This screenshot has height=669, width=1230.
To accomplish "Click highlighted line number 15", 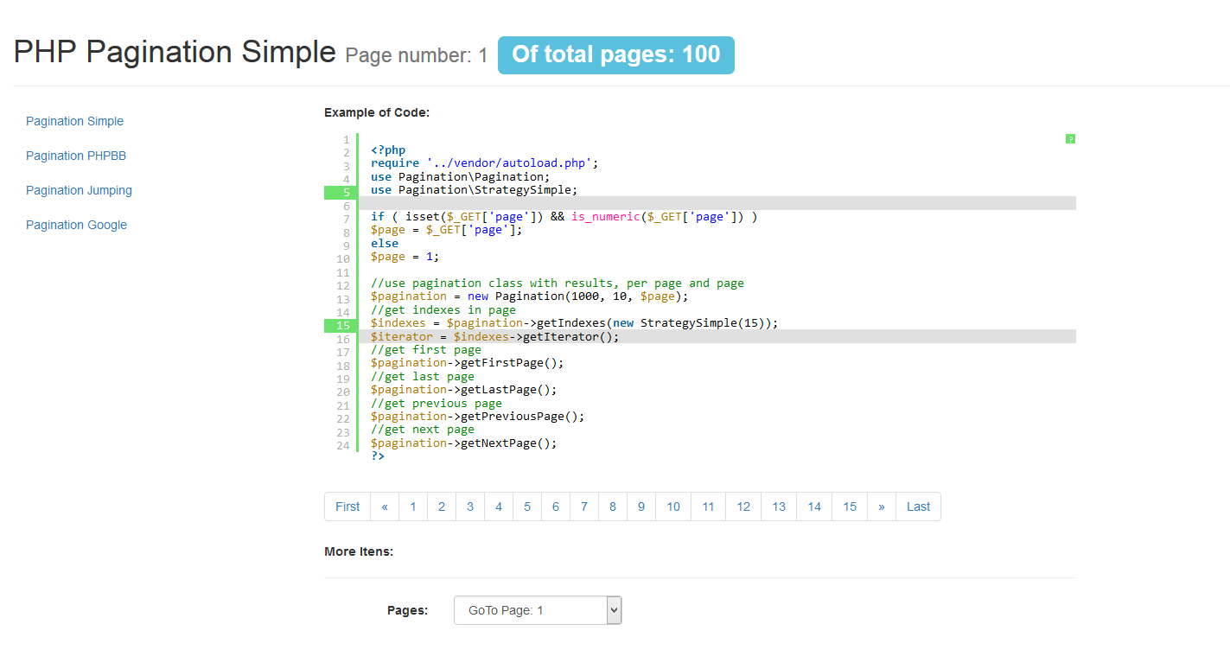I will [x=341, y=326].
